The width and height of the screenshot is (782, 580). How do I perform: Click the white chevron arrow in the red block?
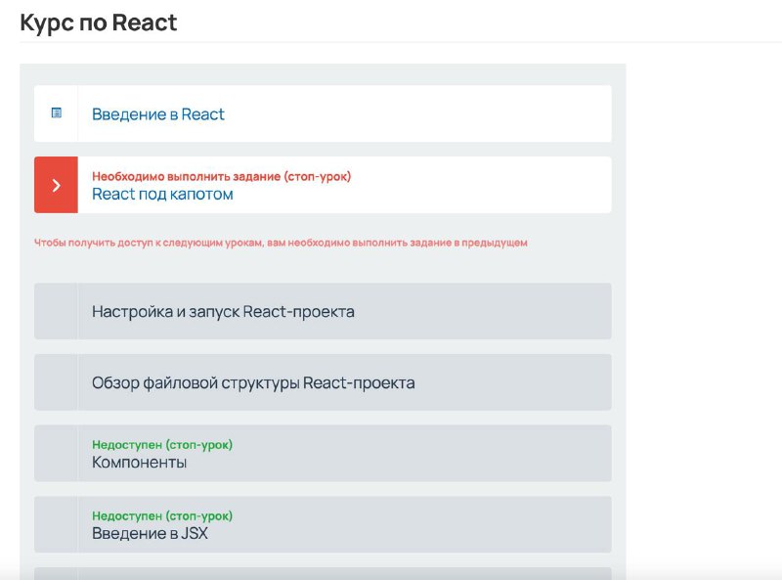57,185
